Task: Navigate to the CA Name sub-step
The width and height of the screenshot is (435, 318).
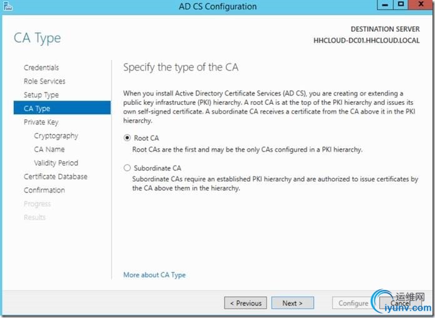Action: click(x=49, y=149)
